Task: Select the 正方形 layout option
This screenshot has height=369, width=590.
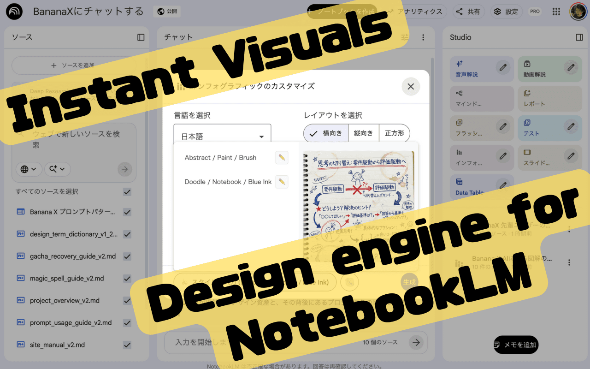Action: [394, 132]
